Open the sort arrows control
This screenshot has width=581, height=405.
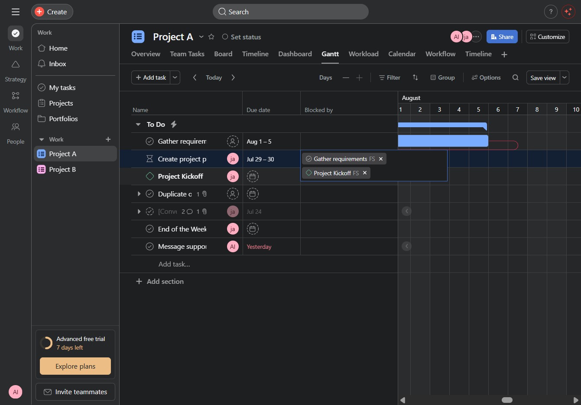point(415,77)
